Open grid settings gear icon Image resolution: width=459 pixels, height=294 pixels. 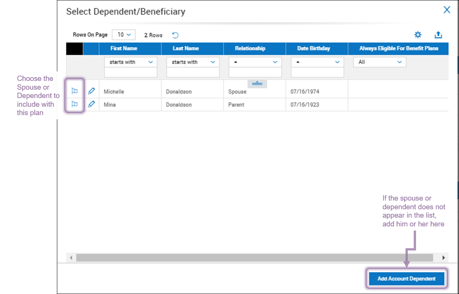tap(418, 35)
